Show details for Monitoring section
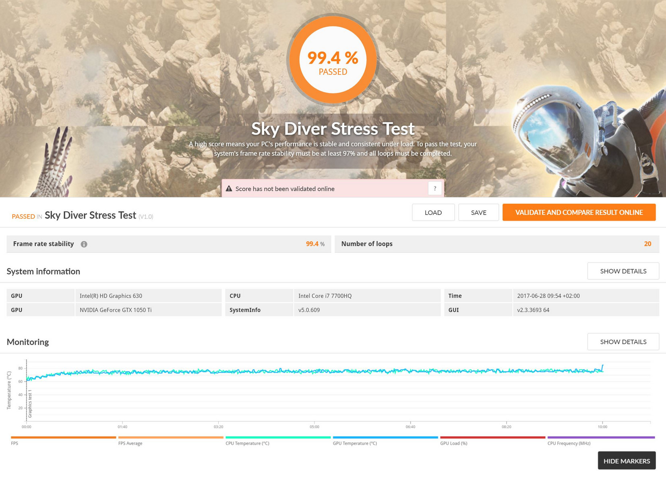This screenshot has height=483, width=666. (x=623, y=342)
